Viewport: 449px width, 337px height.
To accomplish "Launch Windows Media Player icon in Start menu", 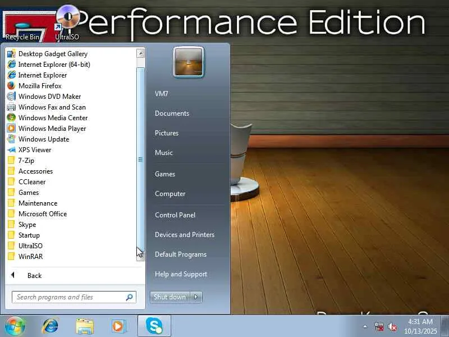I will (x=11, y=128).
